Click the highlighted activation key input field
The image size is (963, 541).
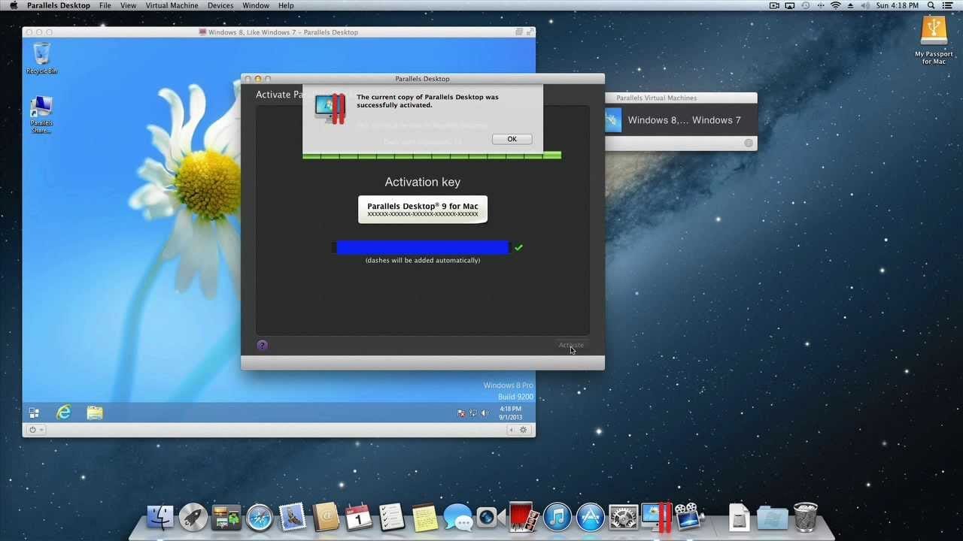pyautogui.click(x=422, y=247)
